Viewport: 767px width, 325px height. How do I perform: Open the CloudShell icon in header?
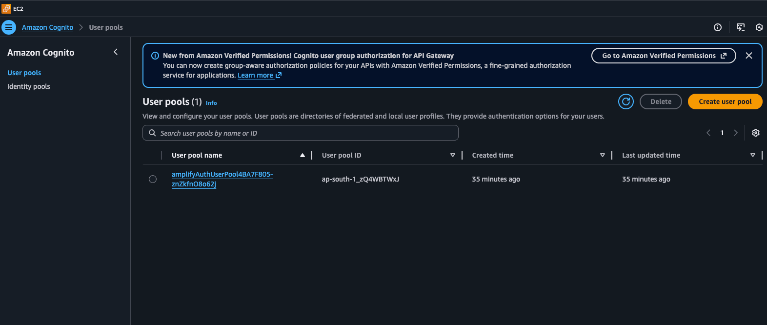[x=740, y=27]
